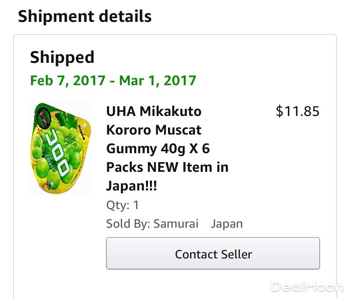Click the Shipment details heading
The height and width of the screenshot is (298, 350).
[x=84, y=16]
